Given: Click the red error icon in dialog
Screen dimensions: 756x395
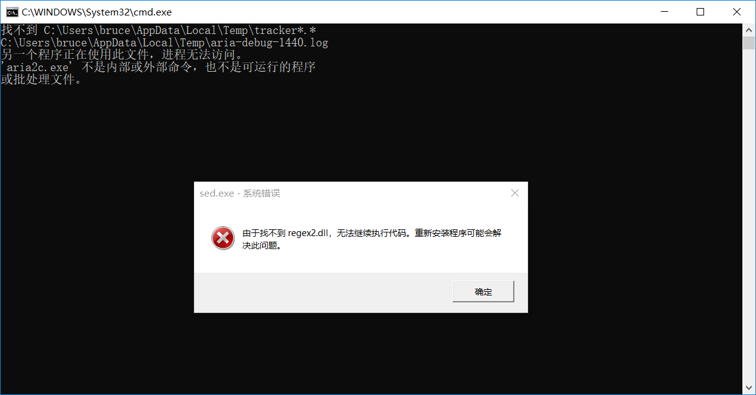Looking at the screenshot, I should click(223, 238).
